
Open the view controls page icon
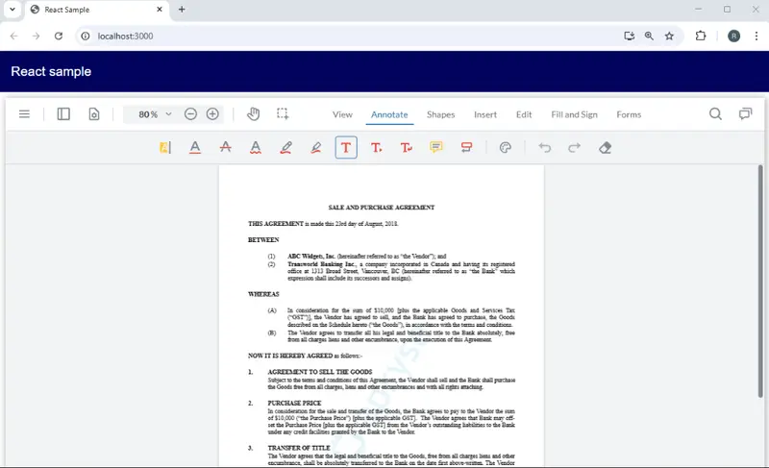coord(93,114)
